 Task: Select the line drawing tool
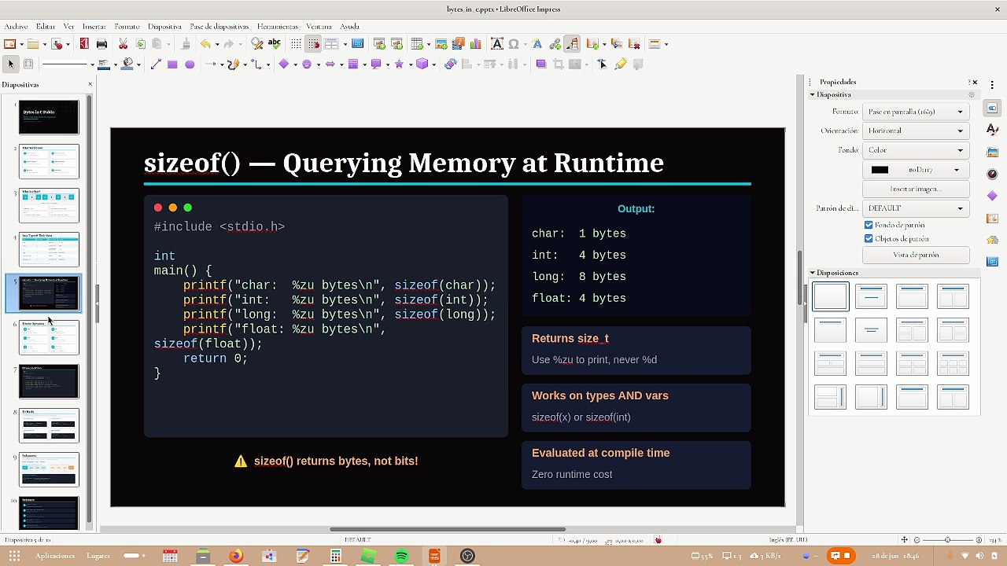click(x=155, y=64)
